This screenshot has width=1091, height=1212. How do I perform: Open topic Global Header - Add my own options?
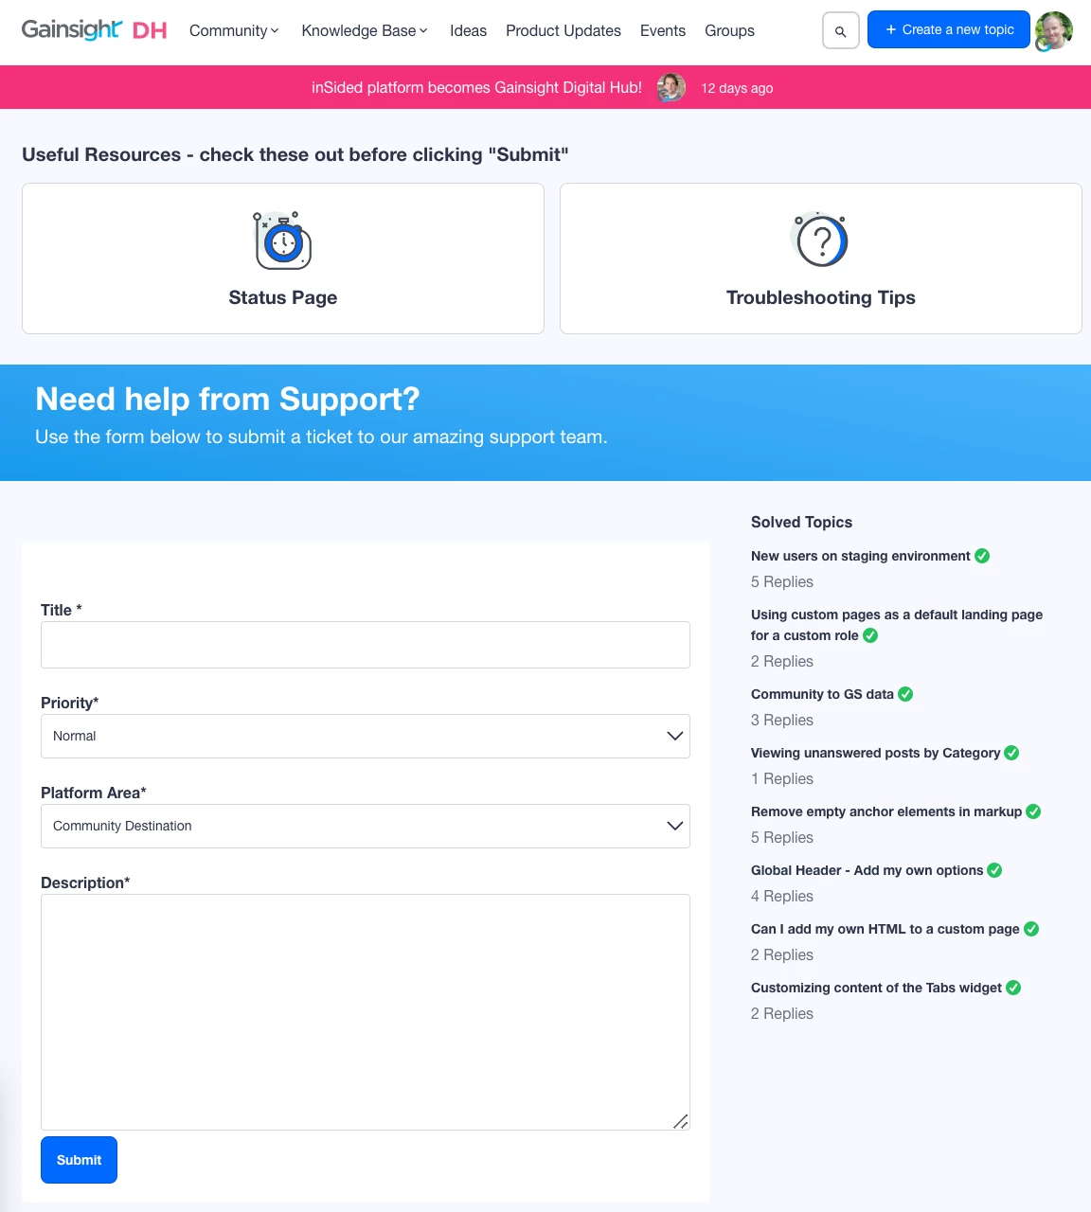pos(867,870)
